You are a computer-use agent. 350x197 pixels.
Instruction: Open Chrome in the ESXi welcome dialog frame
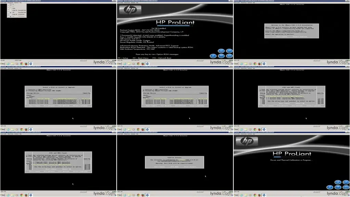(x=255, y=64)
